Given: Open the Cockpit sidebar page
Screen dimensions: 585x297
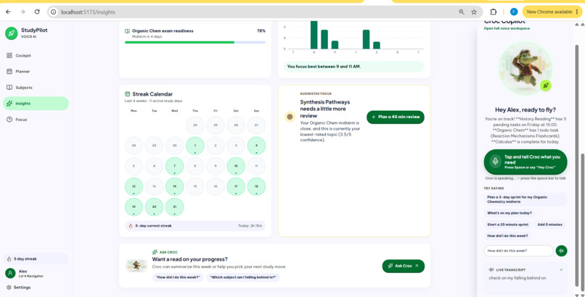Looking at the screenshot, I should tap(36, 56).
